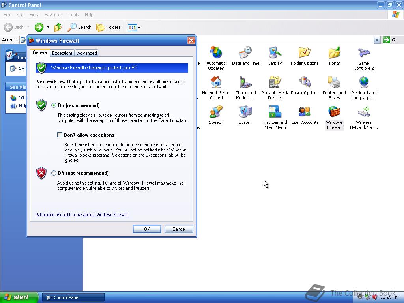Image resolution: width=404 pixels, height=303 pixels.
Task: Open the View menu
Action: 34,15
